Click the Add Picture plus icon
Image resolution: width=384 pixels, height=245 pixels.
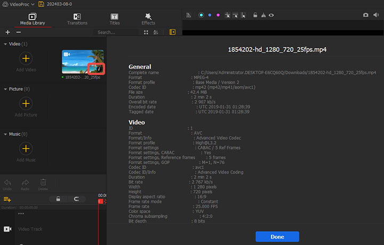(26, 104)
